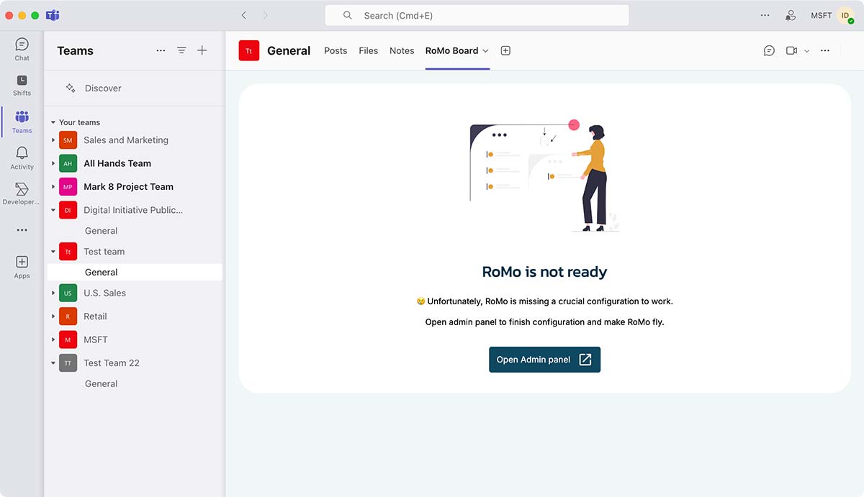Click the Test Team 22 avatar
864x497 pixels.
pyautogui.click(x=68, y=363)
